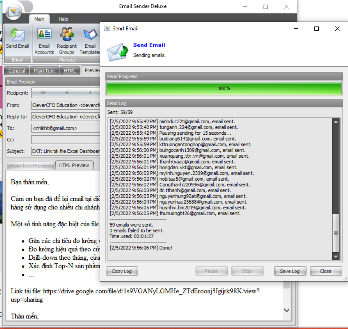Jump to first recipient in preview
This screenshot has width=348, height=329.
(x=43, y=93)
